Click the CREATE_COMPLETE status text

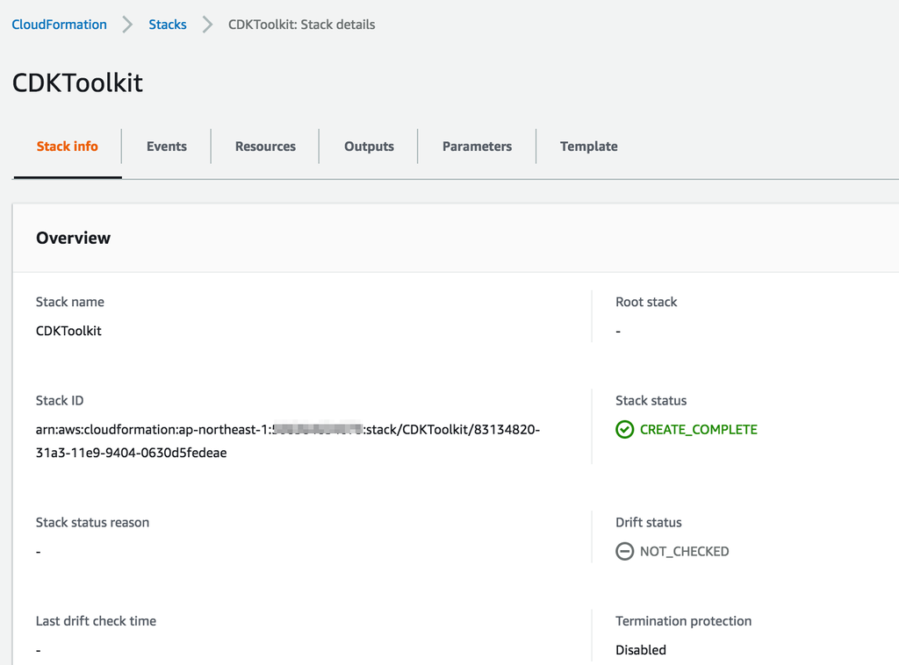698,430
